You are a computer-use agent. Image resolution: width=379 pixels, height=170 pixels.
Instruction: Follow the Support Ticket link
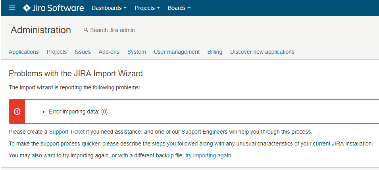(x=67, y=132)
